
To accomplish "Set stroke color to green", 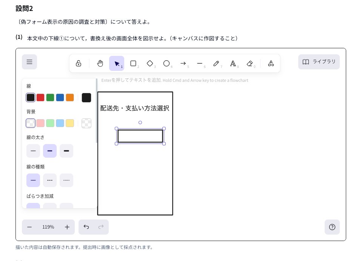I will [50, 98].
